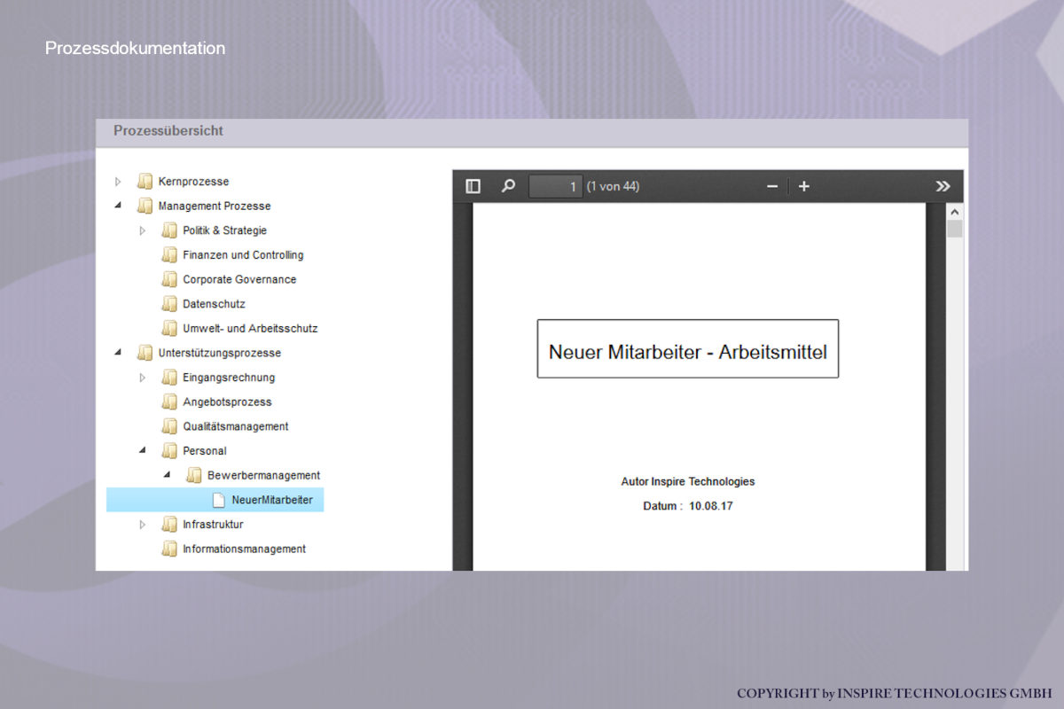Click the Qualitätsmanagement folder icon

pos(169,426)
